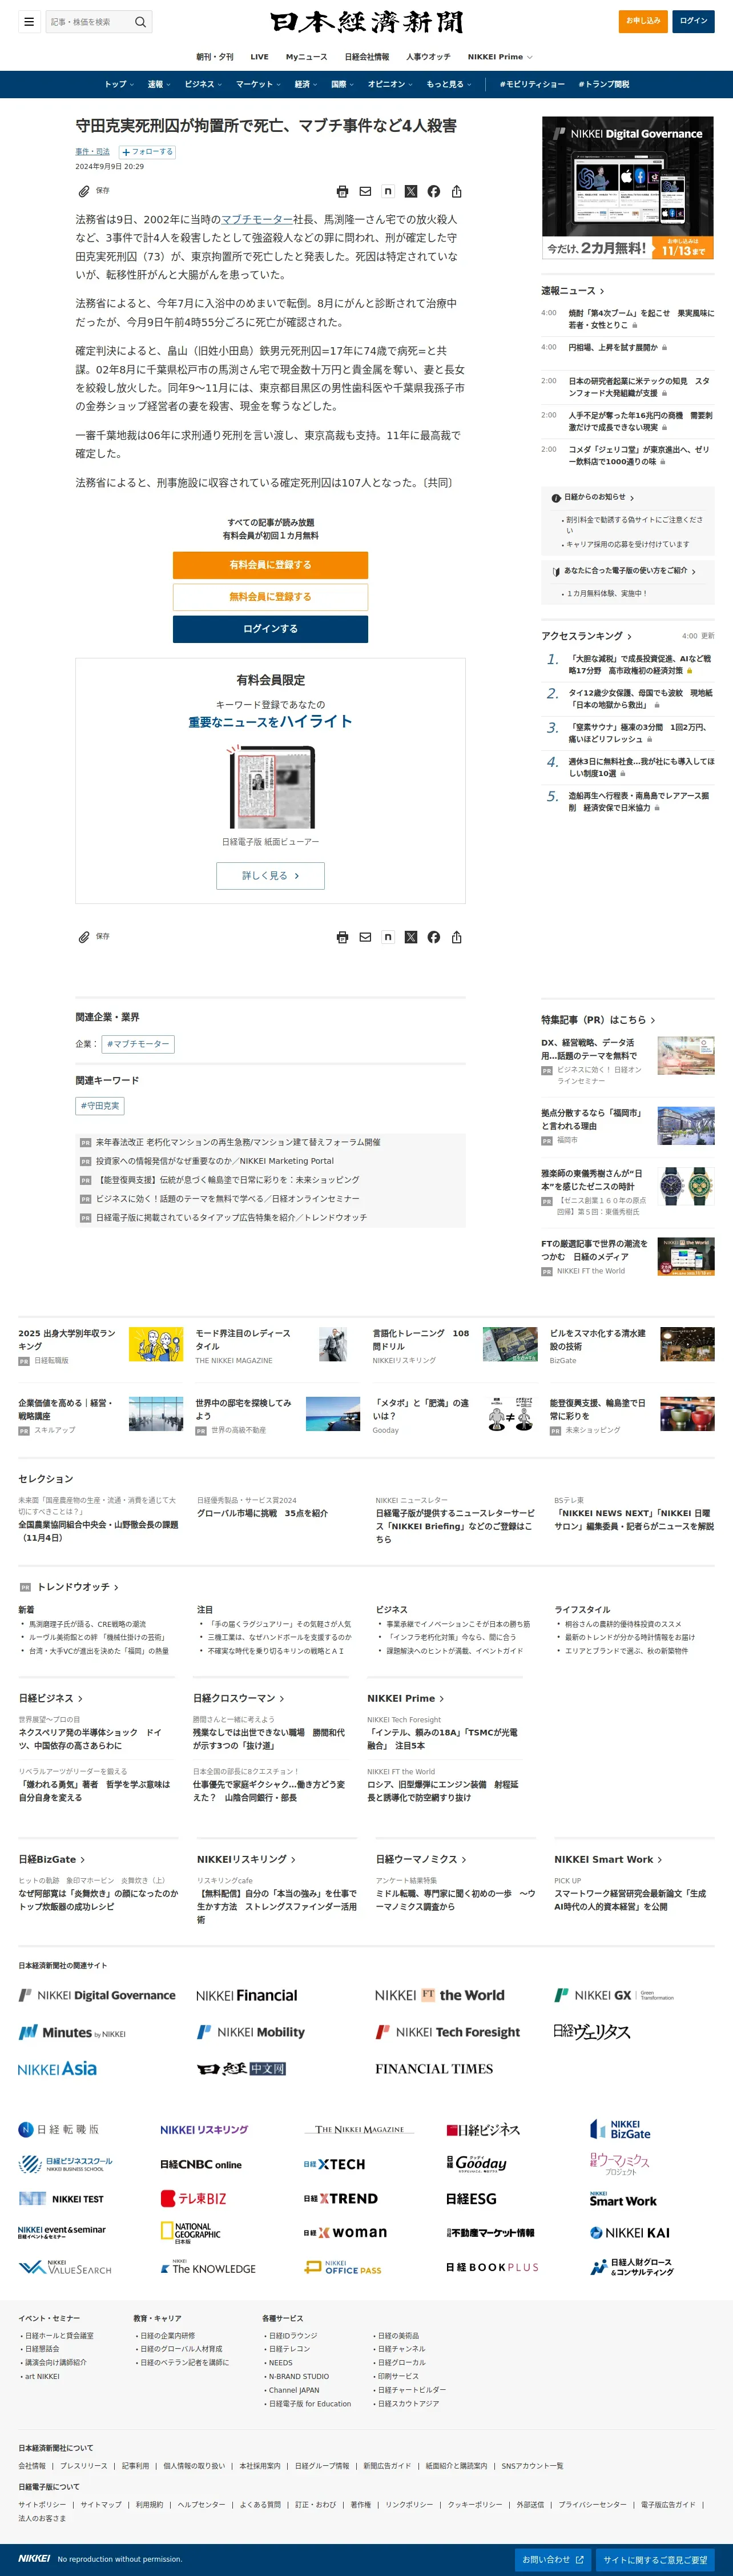Click the X share icon beneath the 詳しく見る box
The height and width of the screenshot is (2576, 733).
click(411, 937)
